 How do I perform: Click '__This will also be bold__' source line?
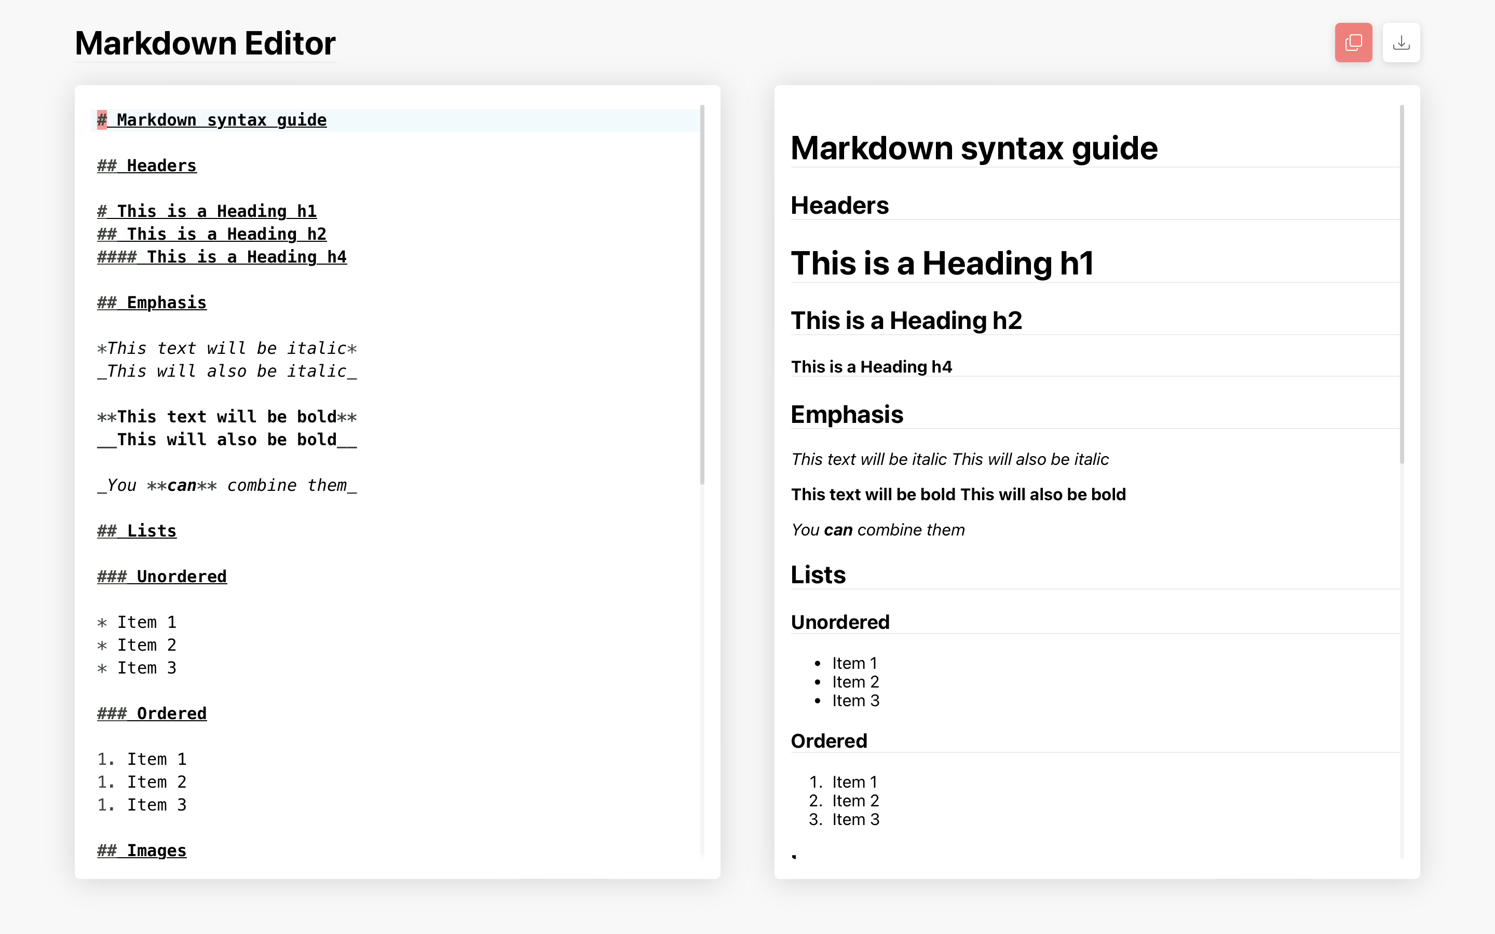tap(227, 440)
